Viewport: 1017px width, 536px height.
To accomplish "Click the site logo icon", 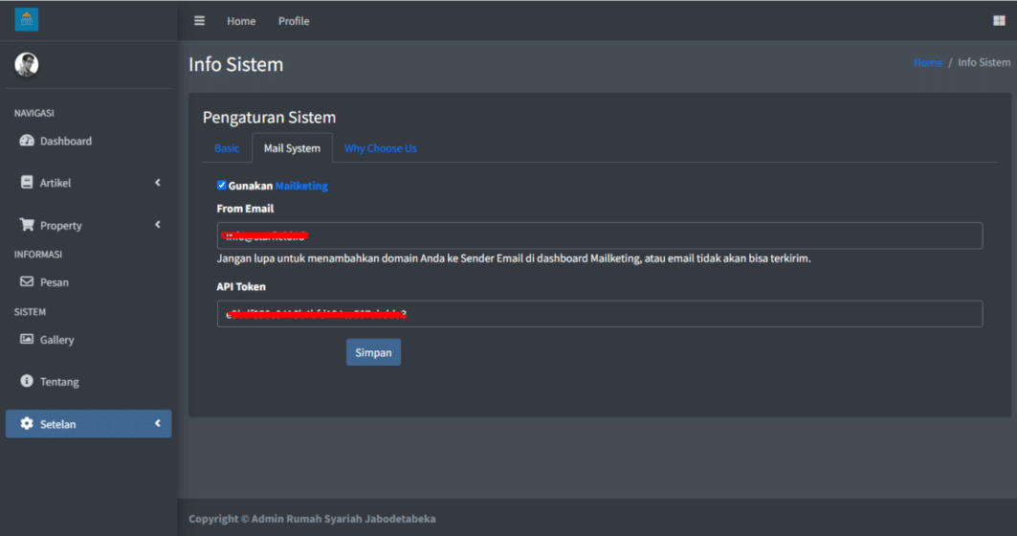I will pyautogui.click(x=27, y=20).
